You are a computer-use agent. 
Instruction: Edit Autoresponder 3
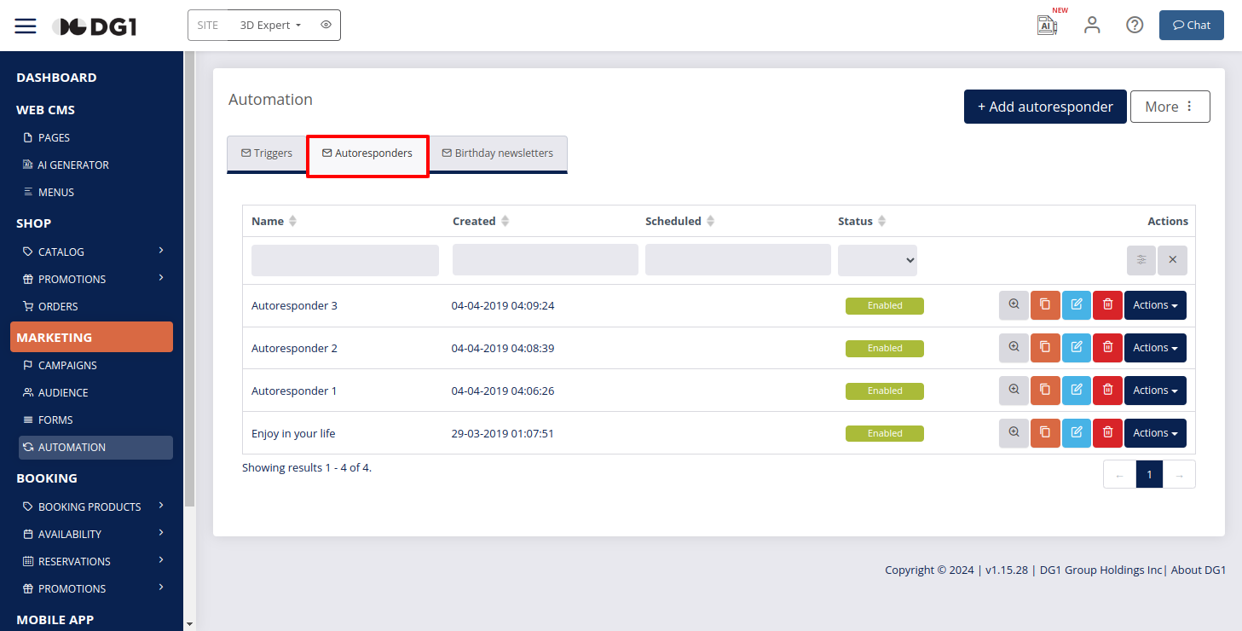tap(1077, 305)
